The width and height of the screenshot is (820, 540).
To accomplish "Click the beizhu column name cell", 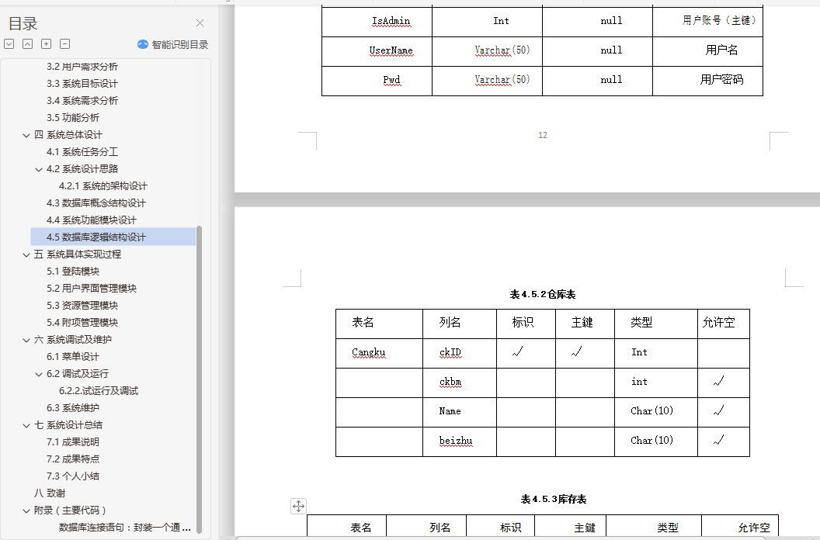I will coord(460,441).
